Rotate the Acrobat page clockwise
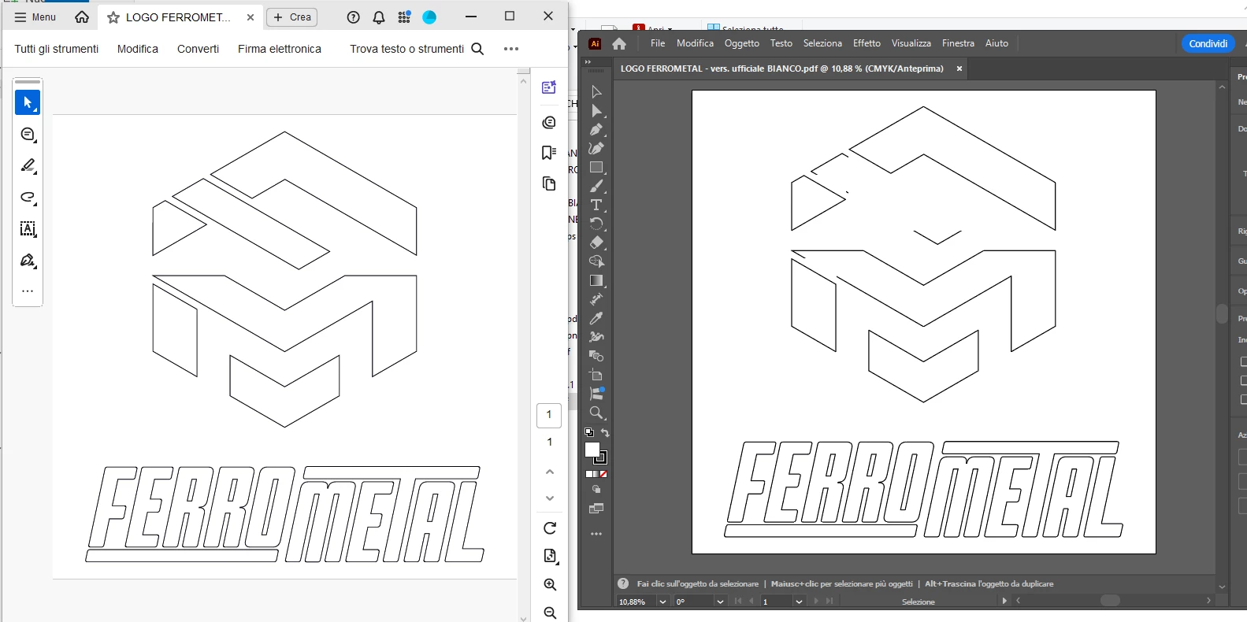The width and height of the screenshot is (1247, 622). click(x=550, y=528)
